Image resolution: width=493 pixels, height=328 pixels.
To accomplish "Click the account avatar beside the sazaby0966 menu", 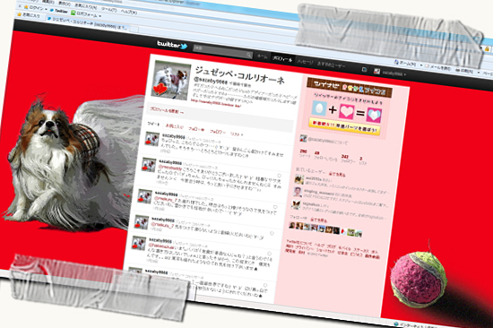I will [x=376, y=72].
